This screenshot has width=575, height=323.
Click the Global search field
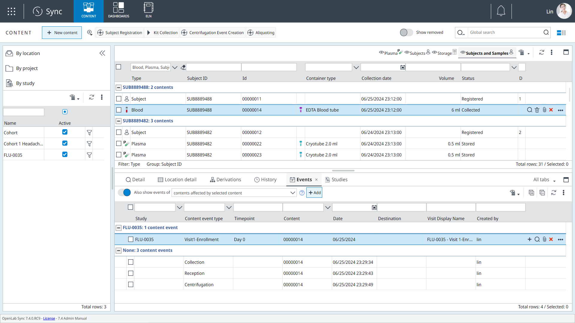[x=505, y=33]
